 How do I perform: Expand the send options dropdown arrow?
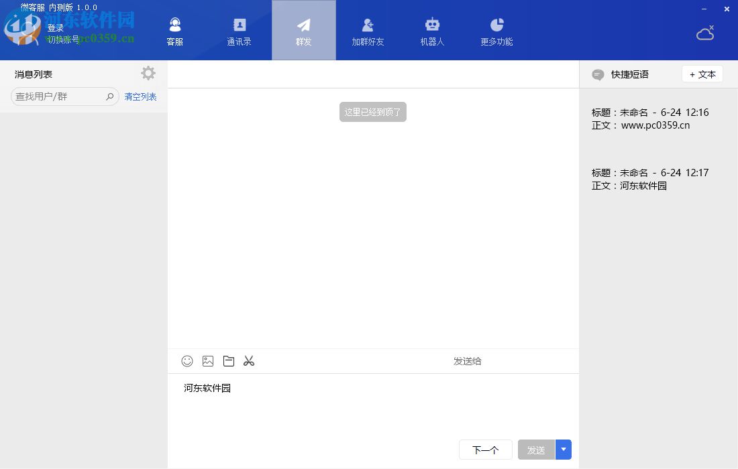563,450
